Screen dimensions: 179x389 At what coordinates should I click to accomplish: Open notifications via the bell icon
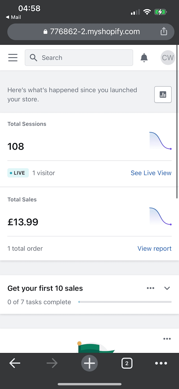(144, 57)
